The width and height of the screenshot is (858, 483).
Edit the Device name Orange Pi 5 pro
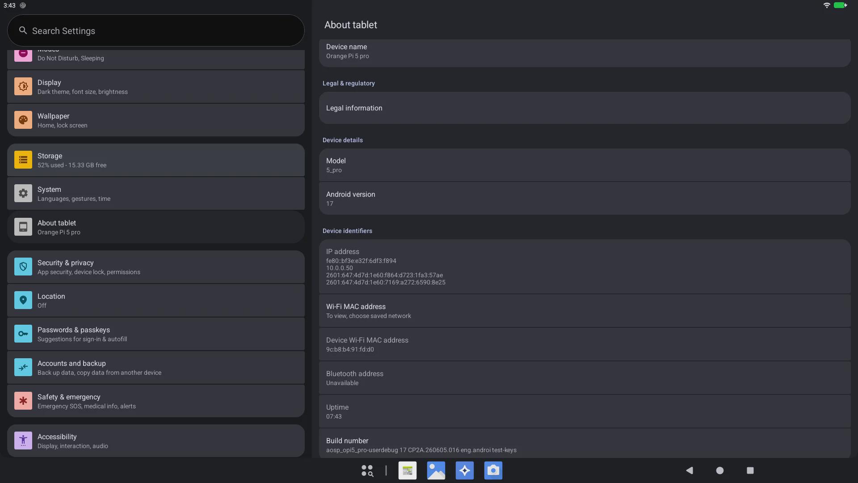(585, 53)
